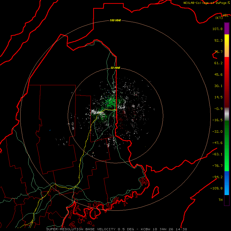This screenshot has width=231, height=231.
Task: Click the blue segment of the color bar
Action: [x=227, y=183]
